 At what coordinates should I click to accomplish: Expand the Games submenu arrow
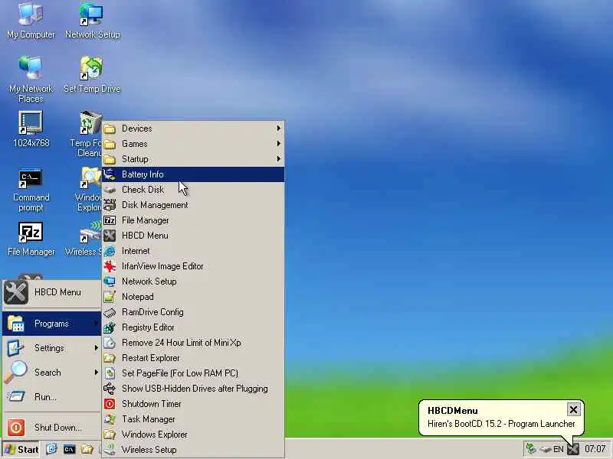tap(278, 143)
